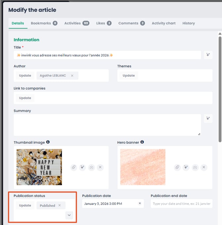
Task: Open the Comments tab
Action: (131, 23)
